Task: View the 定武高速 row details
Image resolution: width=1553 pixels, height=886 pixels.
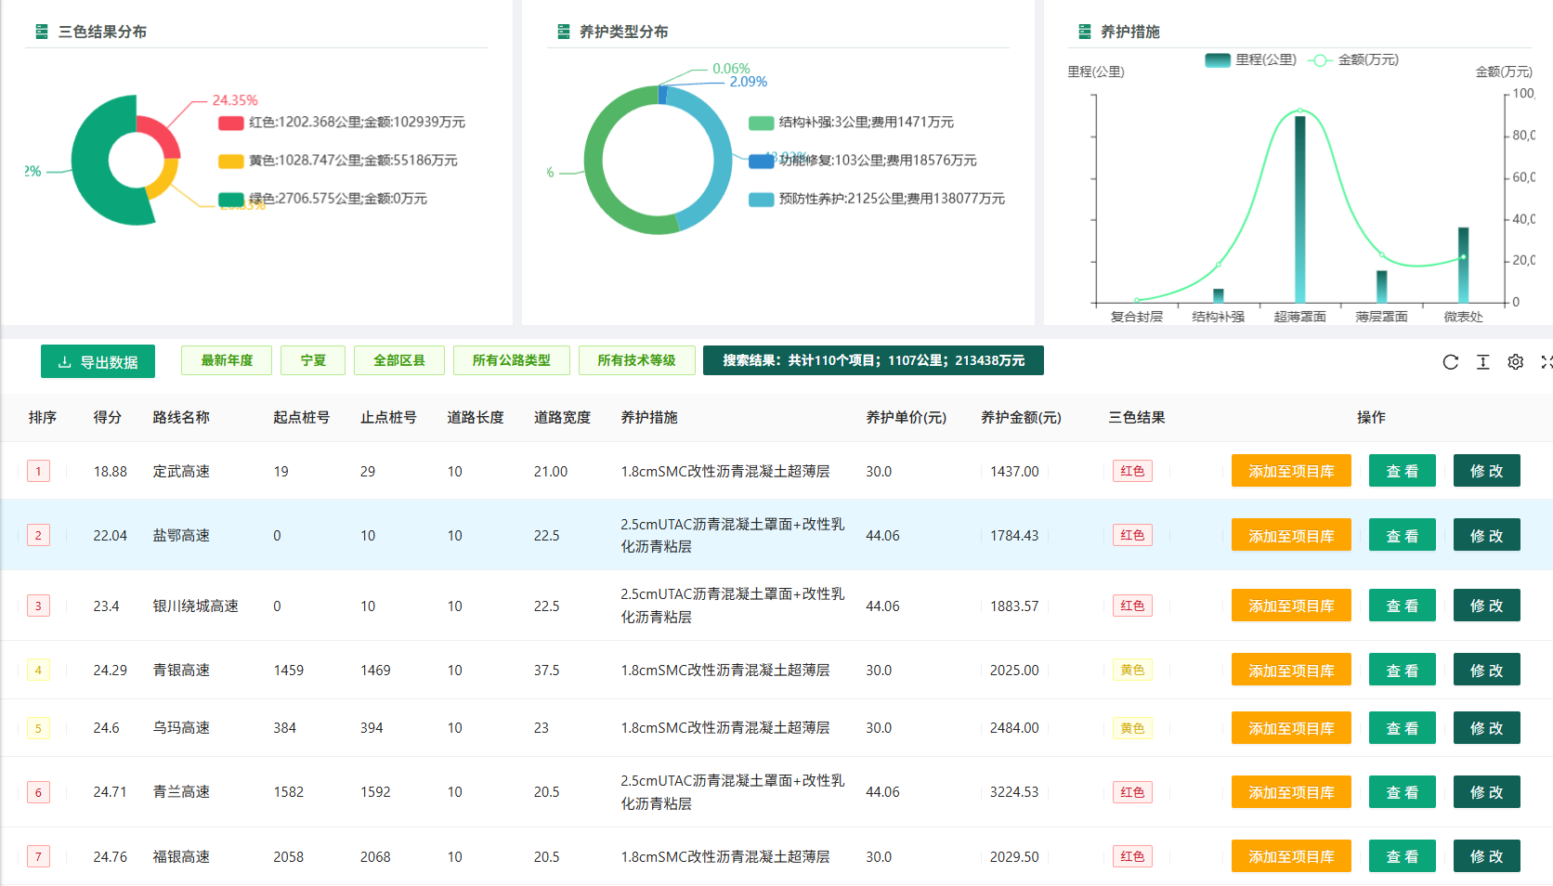Action: point(1403,471)
